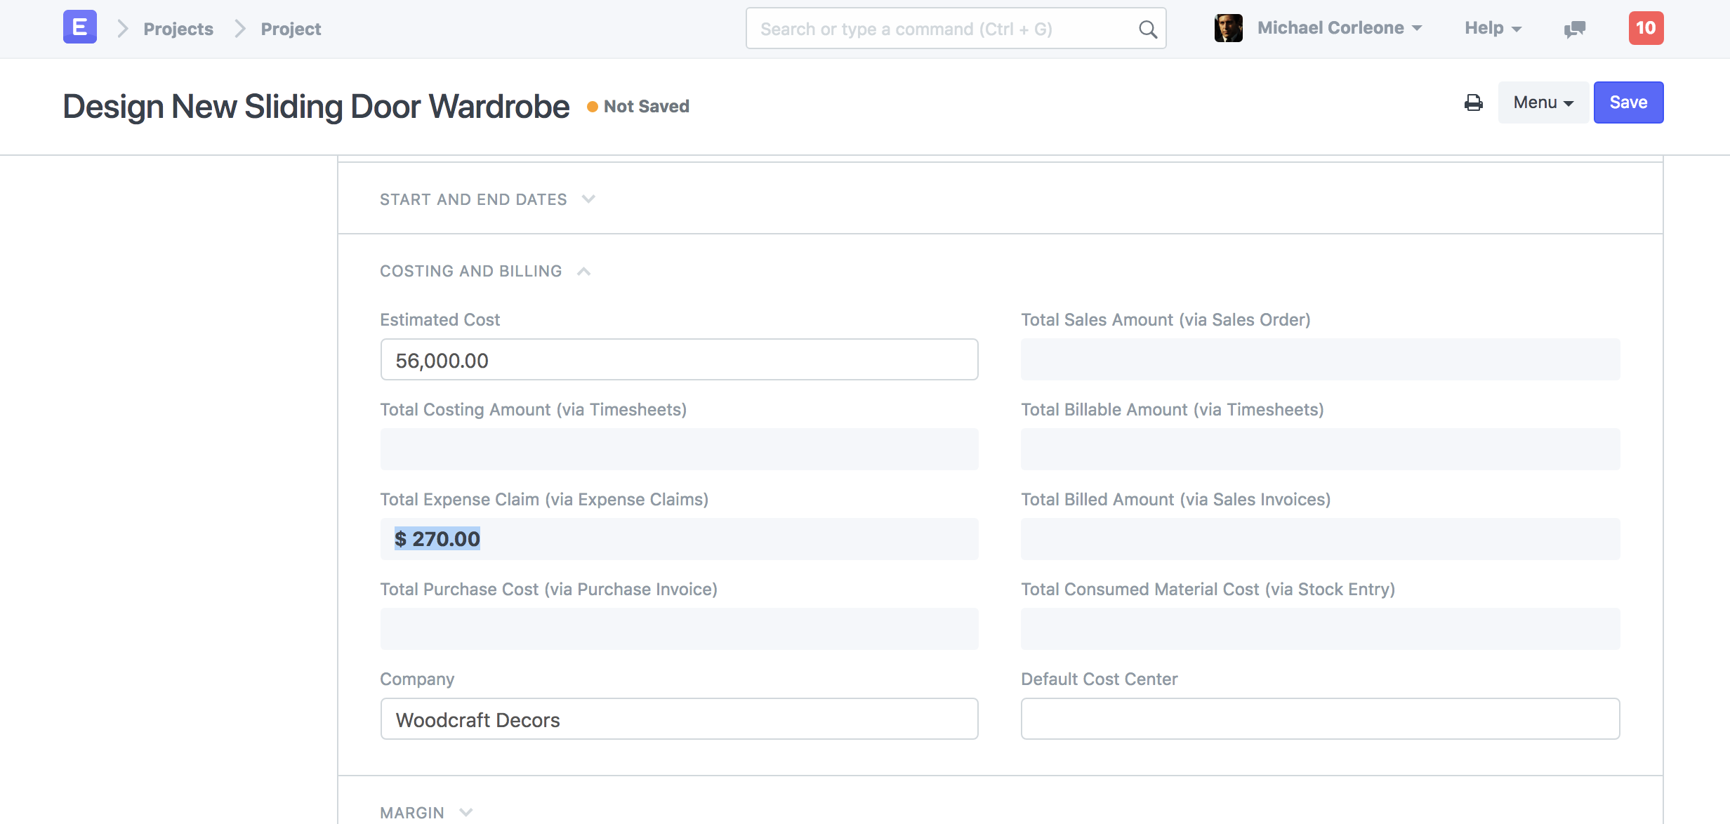Screen dimensions: 1730x824
Task: Open the Help dropdown menu
Action: (1492, 29)
